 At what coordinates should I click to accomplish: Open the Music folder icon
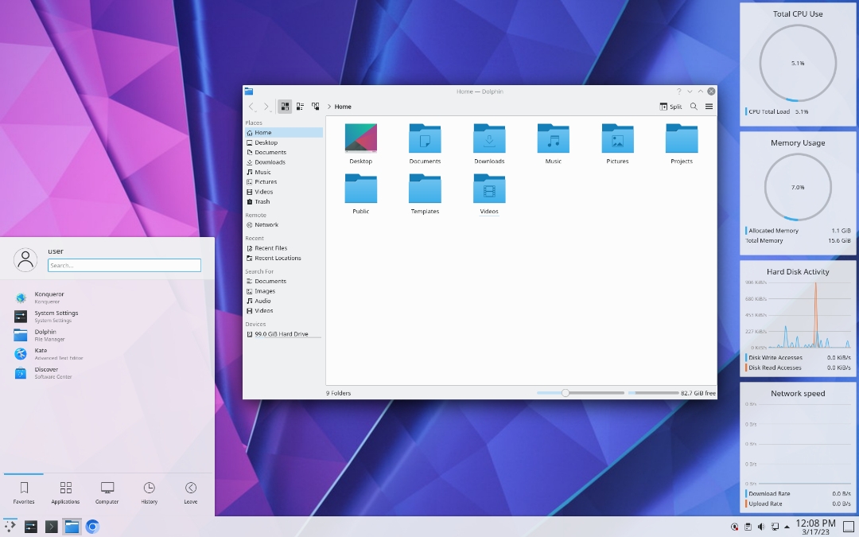point(553,139)
